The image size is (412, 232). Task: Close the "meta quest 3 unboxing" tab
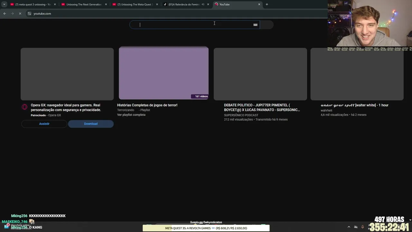55,5
